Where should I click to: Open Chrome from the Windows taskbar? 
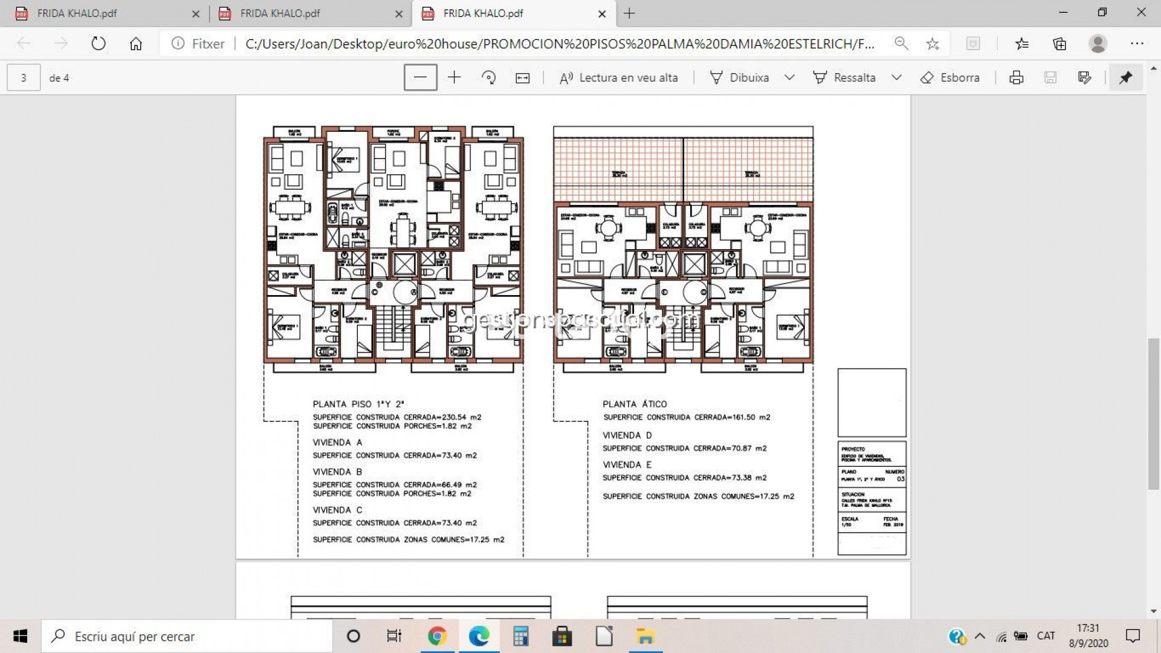pyautogui.click(x=437, y=636)
